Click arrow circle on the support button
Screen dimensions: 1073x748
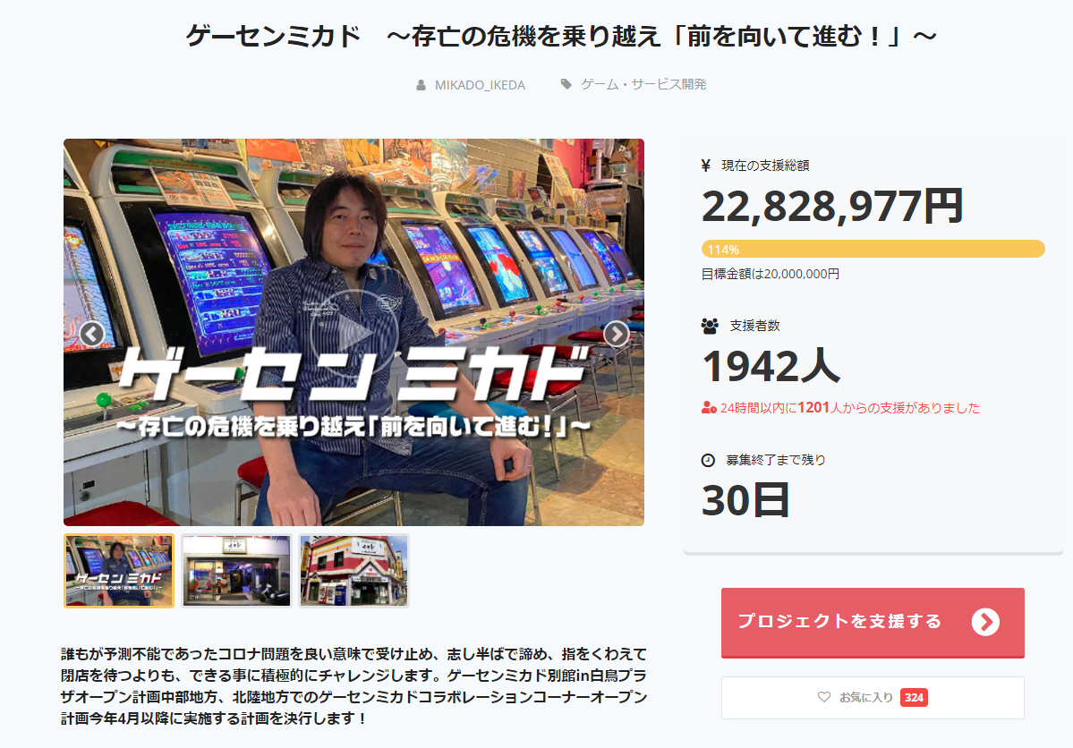pos(985,622)
